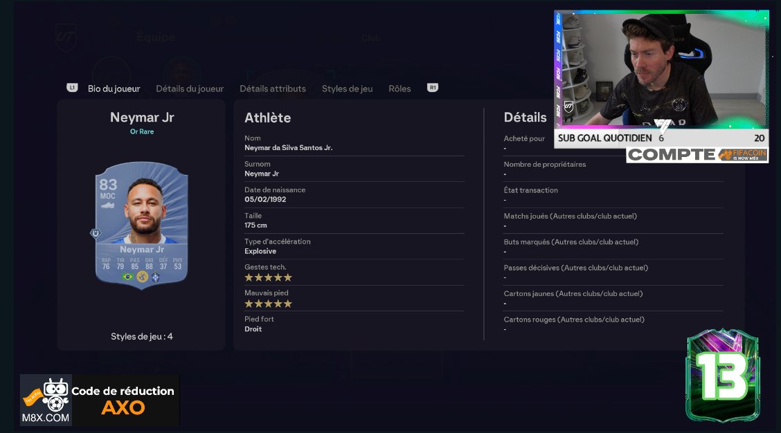The width and height of the screenshot is (781, 433).
Task: Click the date 05/02/1992
Action: [x=265, y=200]
